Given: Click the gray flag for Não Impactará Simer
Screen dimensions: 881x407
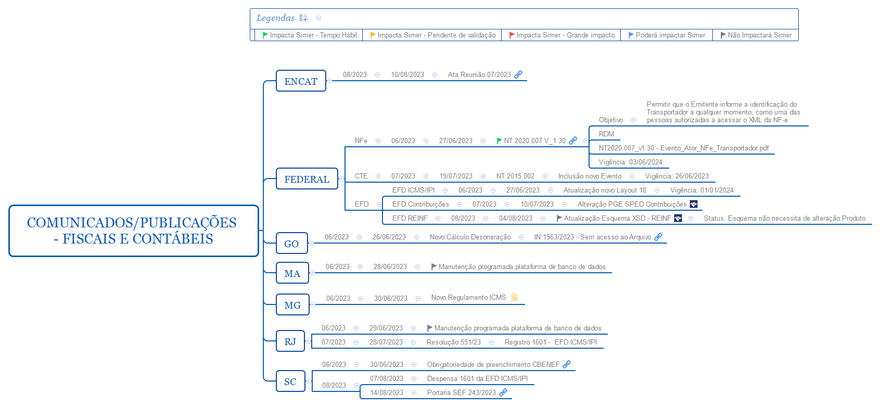Looking at the screenshot, I should tap(723, 35).
